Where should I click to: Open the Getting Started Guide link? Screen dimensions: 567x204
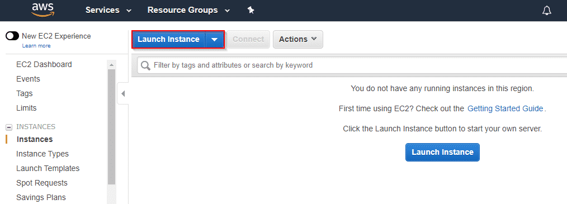click(505, 108)
